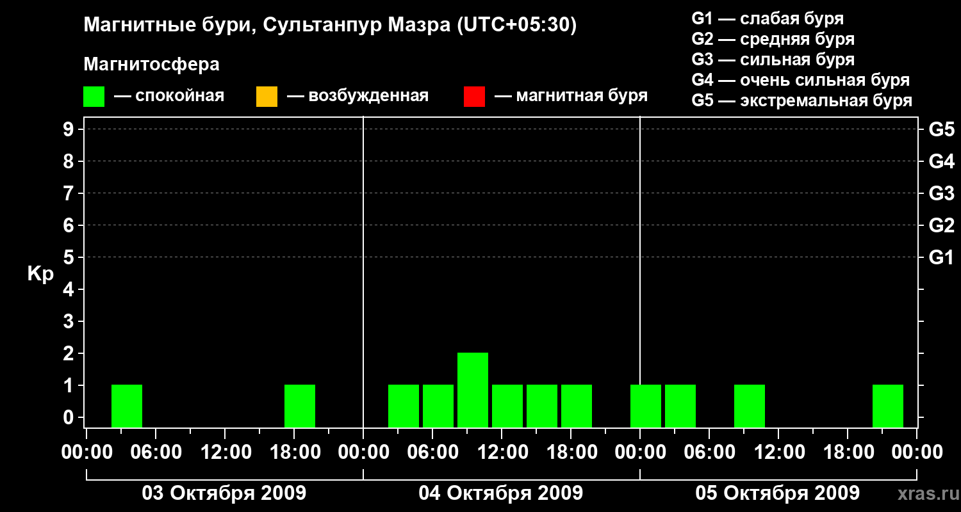Click 'G1 — слабая буря' description
Image resolution: width=961 pixels, height=512 pixels.
[768, 19]
